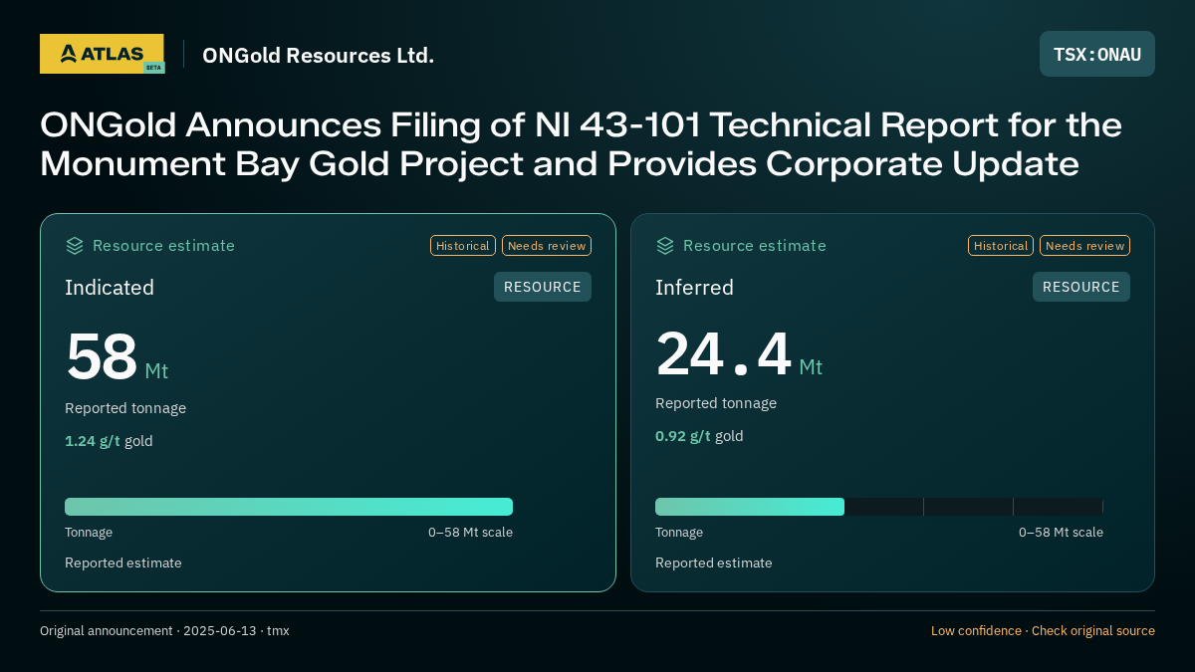Image resolution: width=1195 pixels, height=672 pixels.
Task: Click the Original announcement 2025-06-13 tmx footer
Action: 164,631
